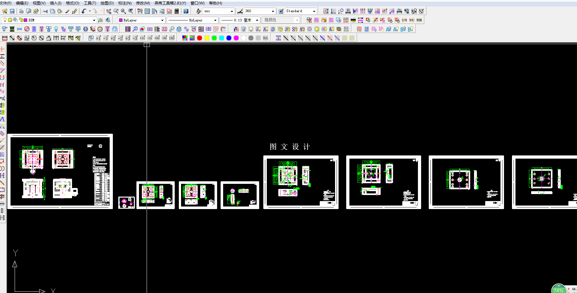The image size is (577, 293).
Task: Click the Paste clipboard icon
Action: point(60,11)
